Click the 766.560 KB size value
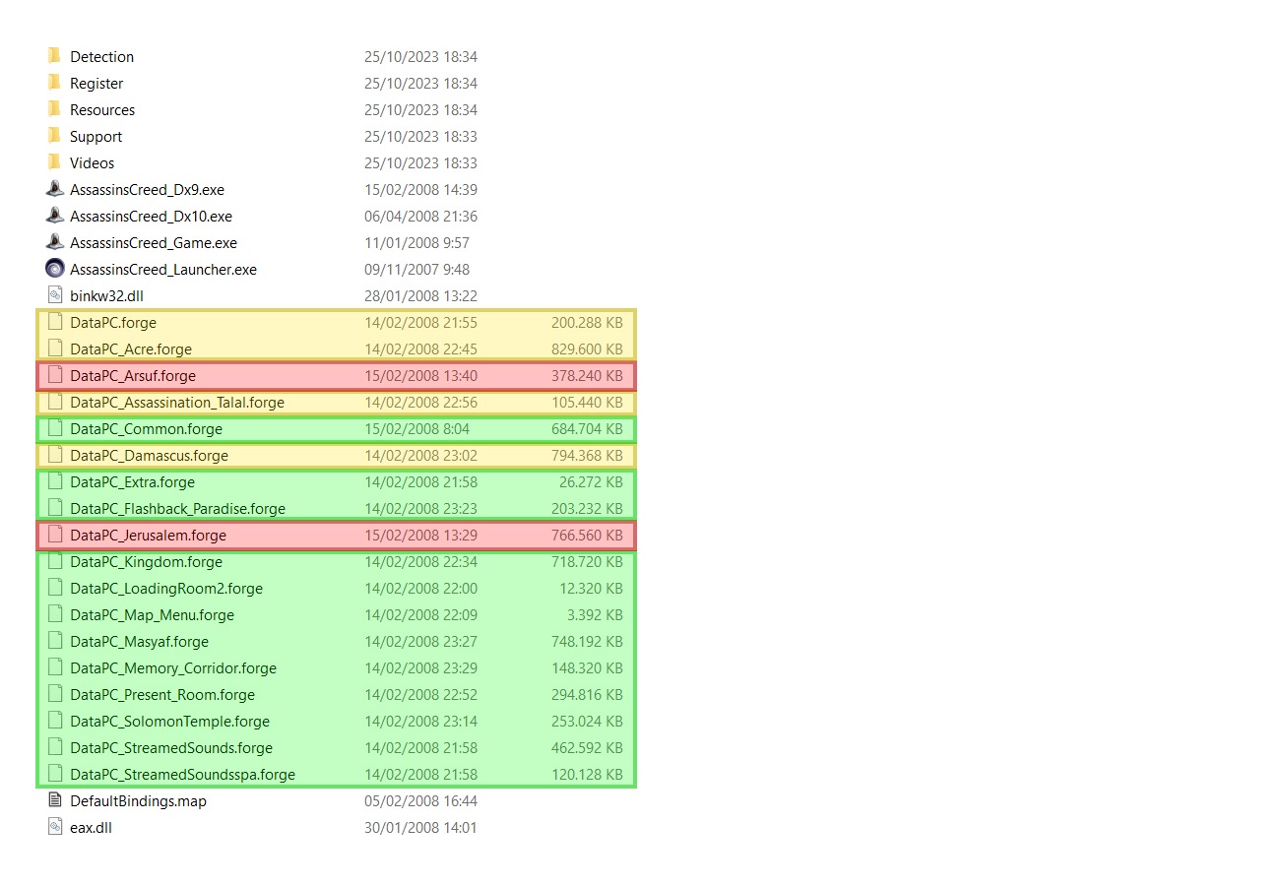The width and height of the screenshot is (1280, 886). [587, 536]
